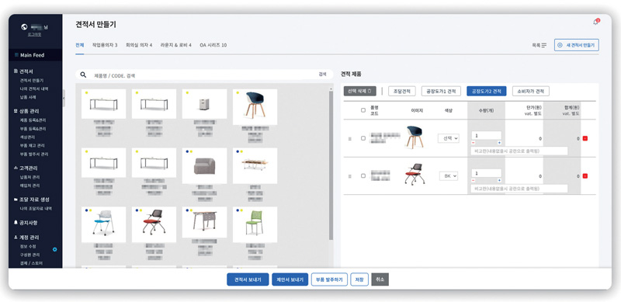This screenshot has height=302, width=621.
Task: Decrease quantity of the blue chair row
Action: click(x=474, y=143)
